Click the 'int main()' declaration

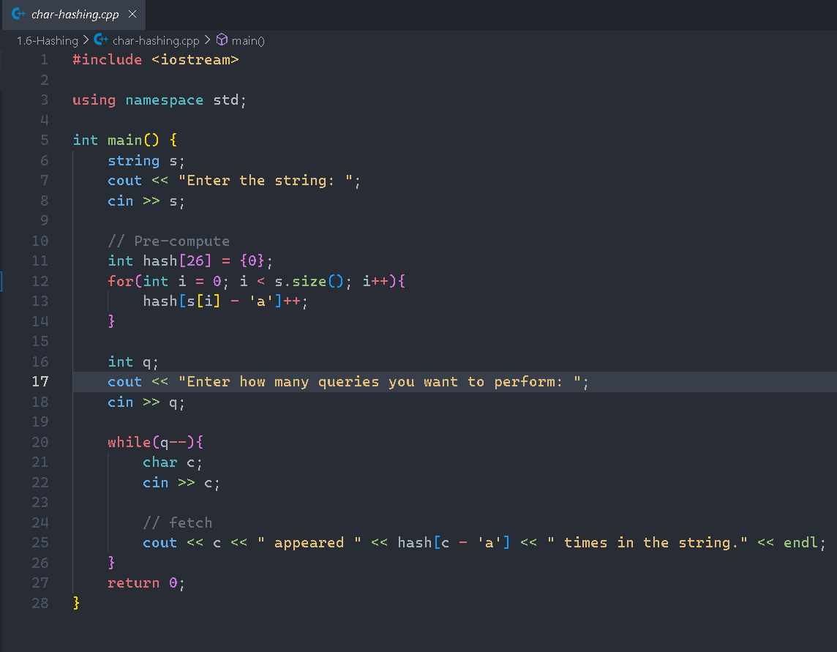coord(116,140)
